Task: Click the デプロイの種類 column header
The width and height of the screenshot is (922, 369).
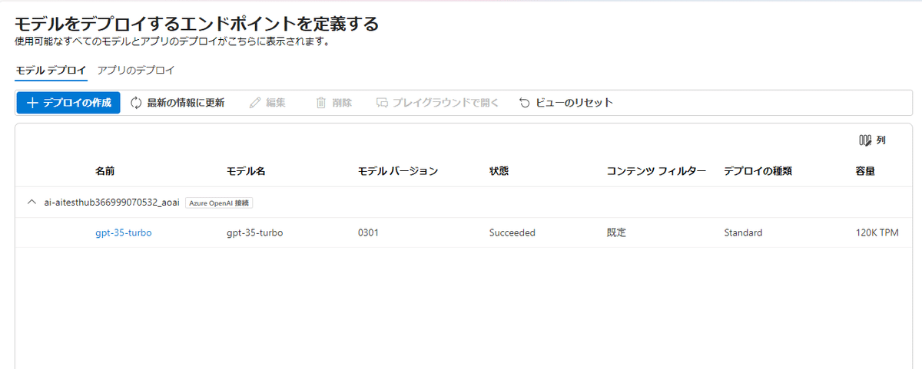Action: point(758,171)
